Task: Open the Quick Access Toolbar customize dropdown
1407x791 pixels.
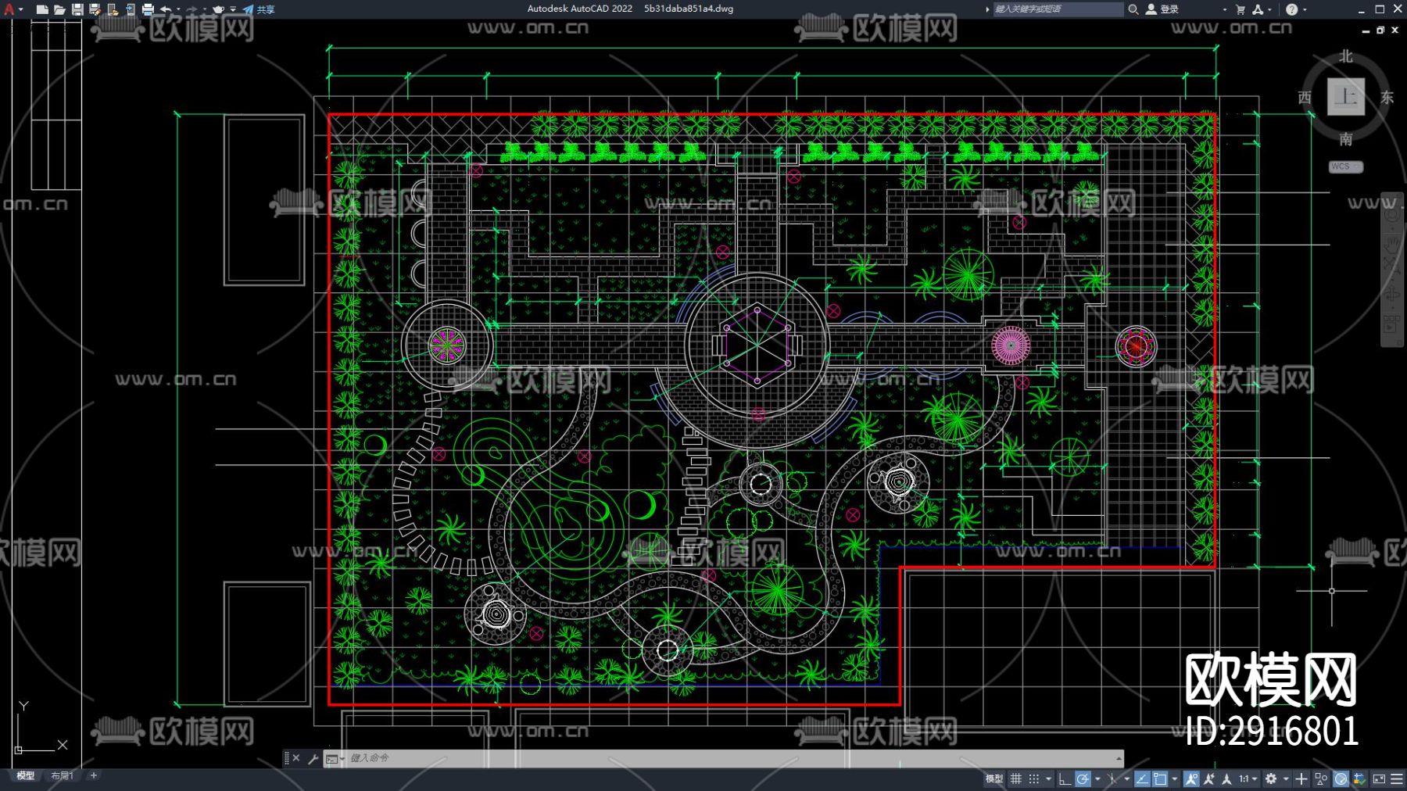Action: (233, 9)
